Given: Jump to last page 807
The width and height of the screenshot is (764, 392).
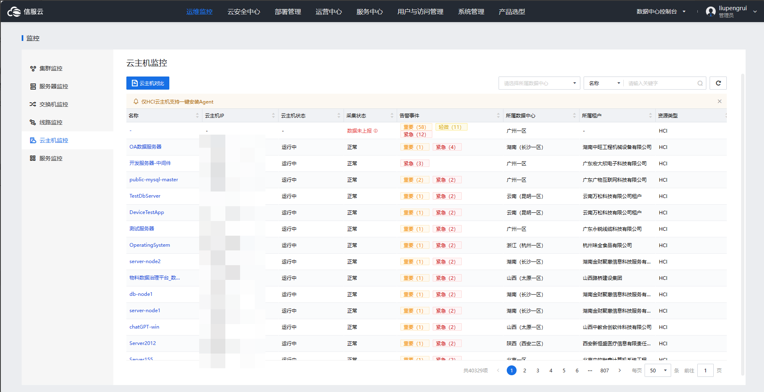Looking at the screenshot, I should coord(604,370).
